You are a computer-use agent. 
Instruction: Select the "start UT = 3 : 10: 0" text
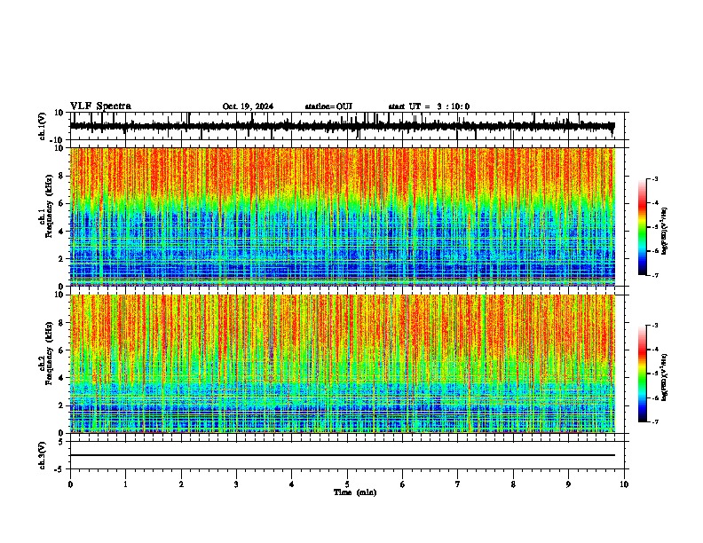[429, 106]
